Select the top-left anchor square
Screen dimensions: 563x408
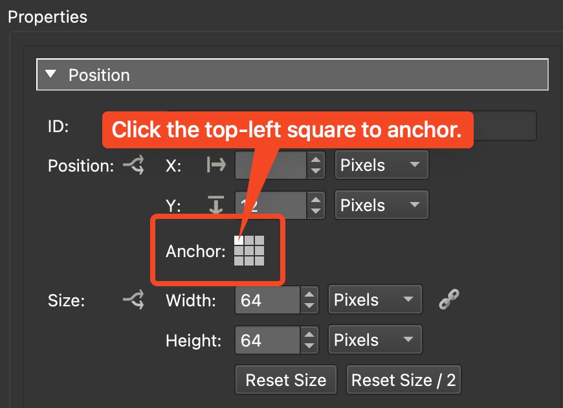[239, 240]
